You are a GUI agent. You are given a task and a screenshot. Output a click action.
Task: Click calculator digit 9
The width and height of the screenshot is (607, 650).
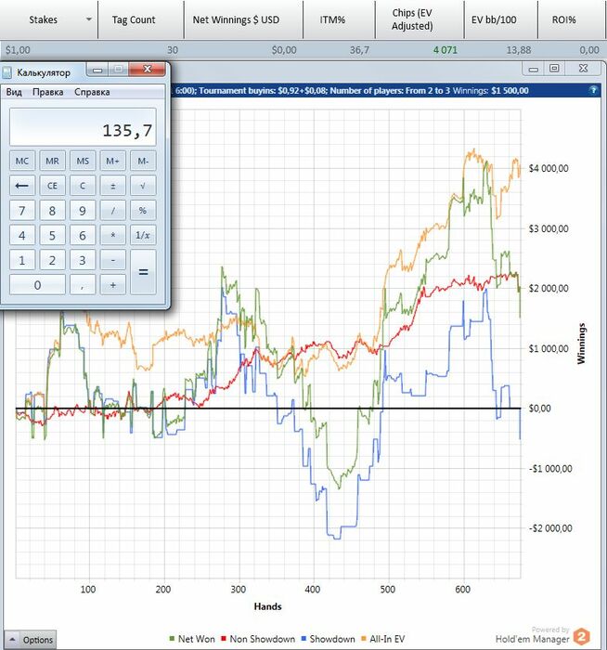point(83,210)
